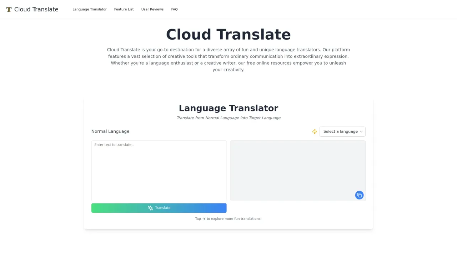The height and width of the screenshot is (257, 457).
Task: Open the Select a language dropdown
Action: (x=342, y=132)
